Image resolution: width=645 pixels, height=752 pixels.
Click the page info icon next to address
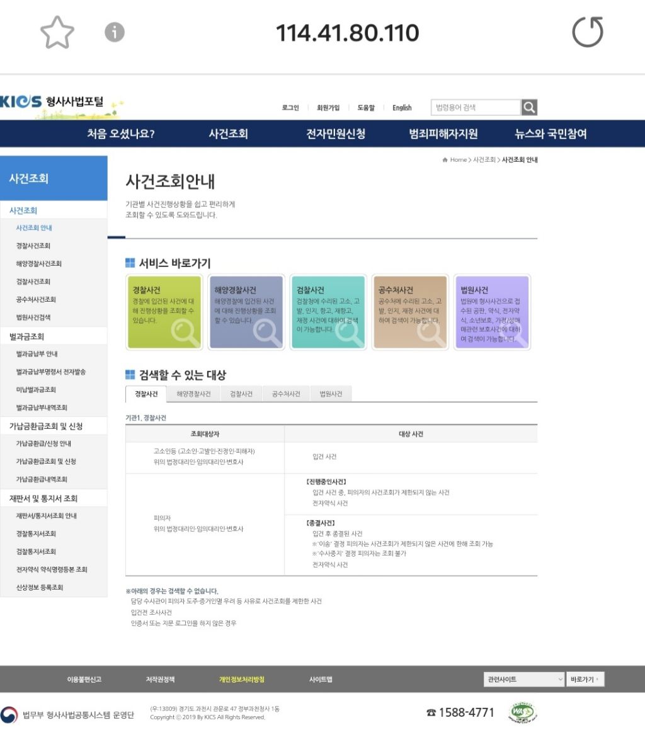tap(115, 31)
